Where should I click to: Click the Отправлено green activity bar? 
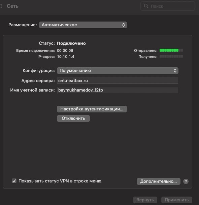click(171, 50)
